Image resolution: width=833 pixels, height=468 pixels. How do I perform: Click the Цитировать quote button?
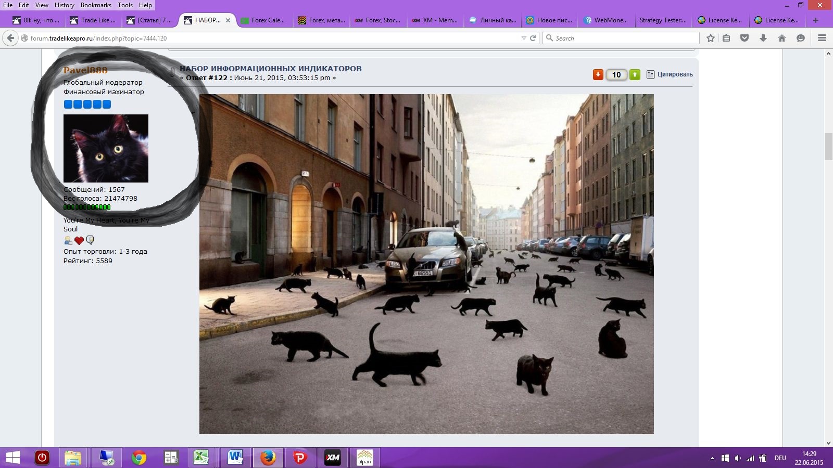(x=670, y=74)
